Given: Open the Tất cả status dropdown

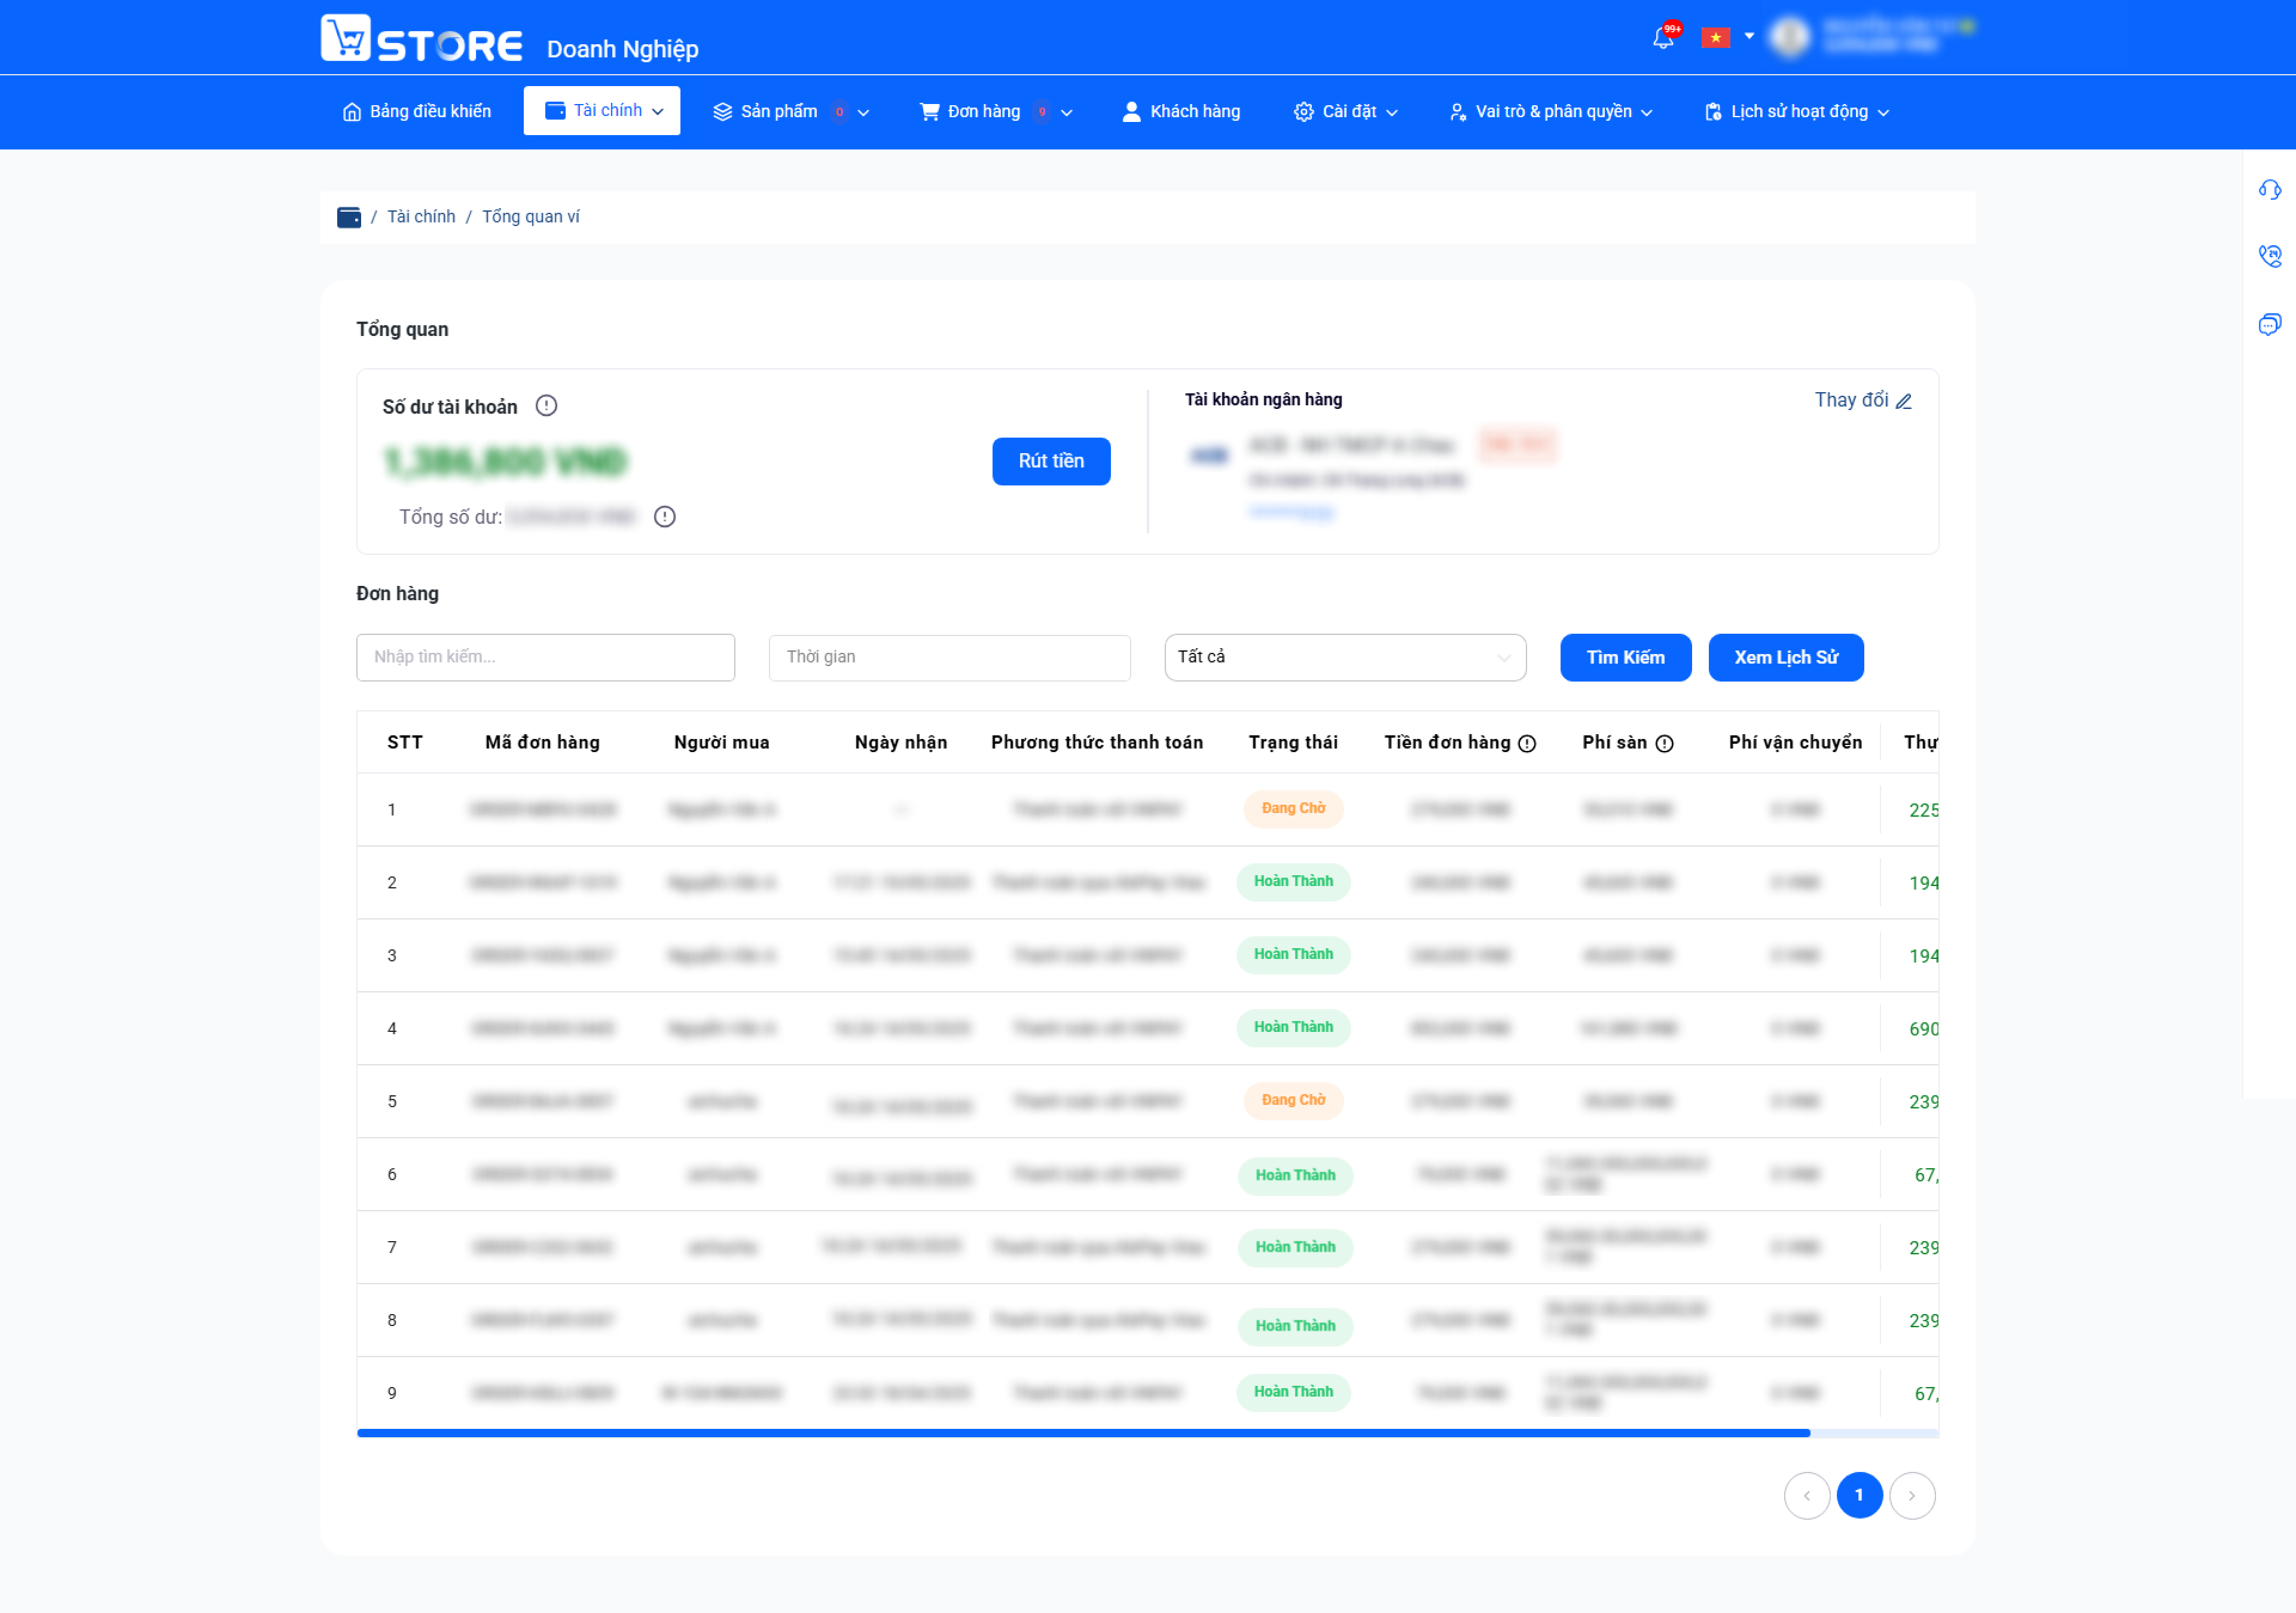Looking at the screenshot, I should tap(1345, 657).
